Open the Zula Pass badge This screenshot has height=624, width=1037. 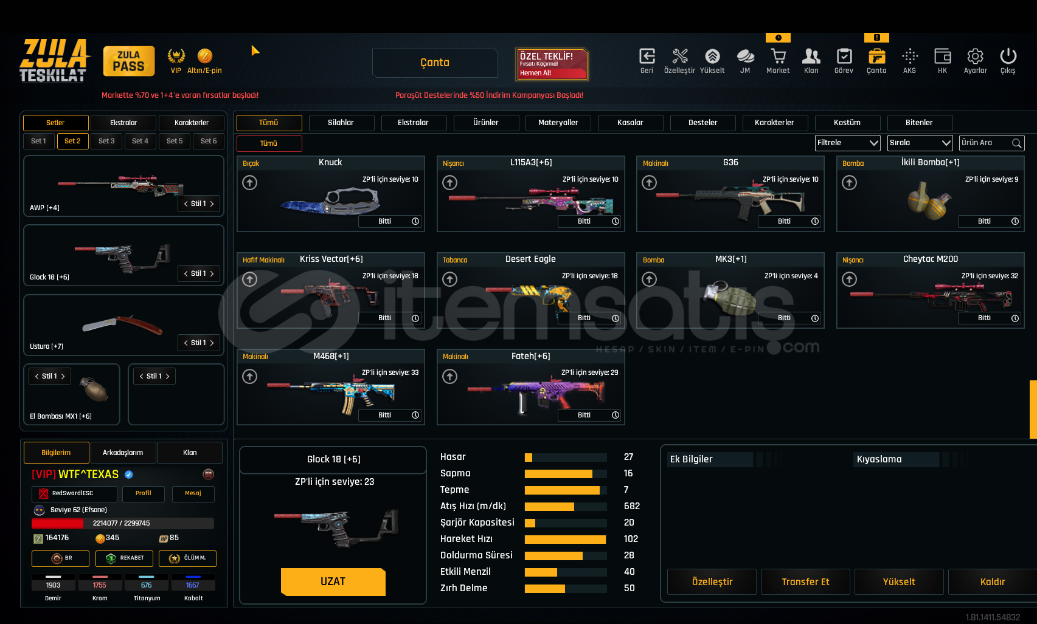129,61
